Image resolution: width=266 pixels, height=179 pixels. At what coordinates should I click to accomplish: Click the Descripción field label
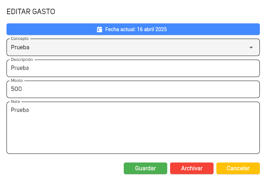[22, 60]
